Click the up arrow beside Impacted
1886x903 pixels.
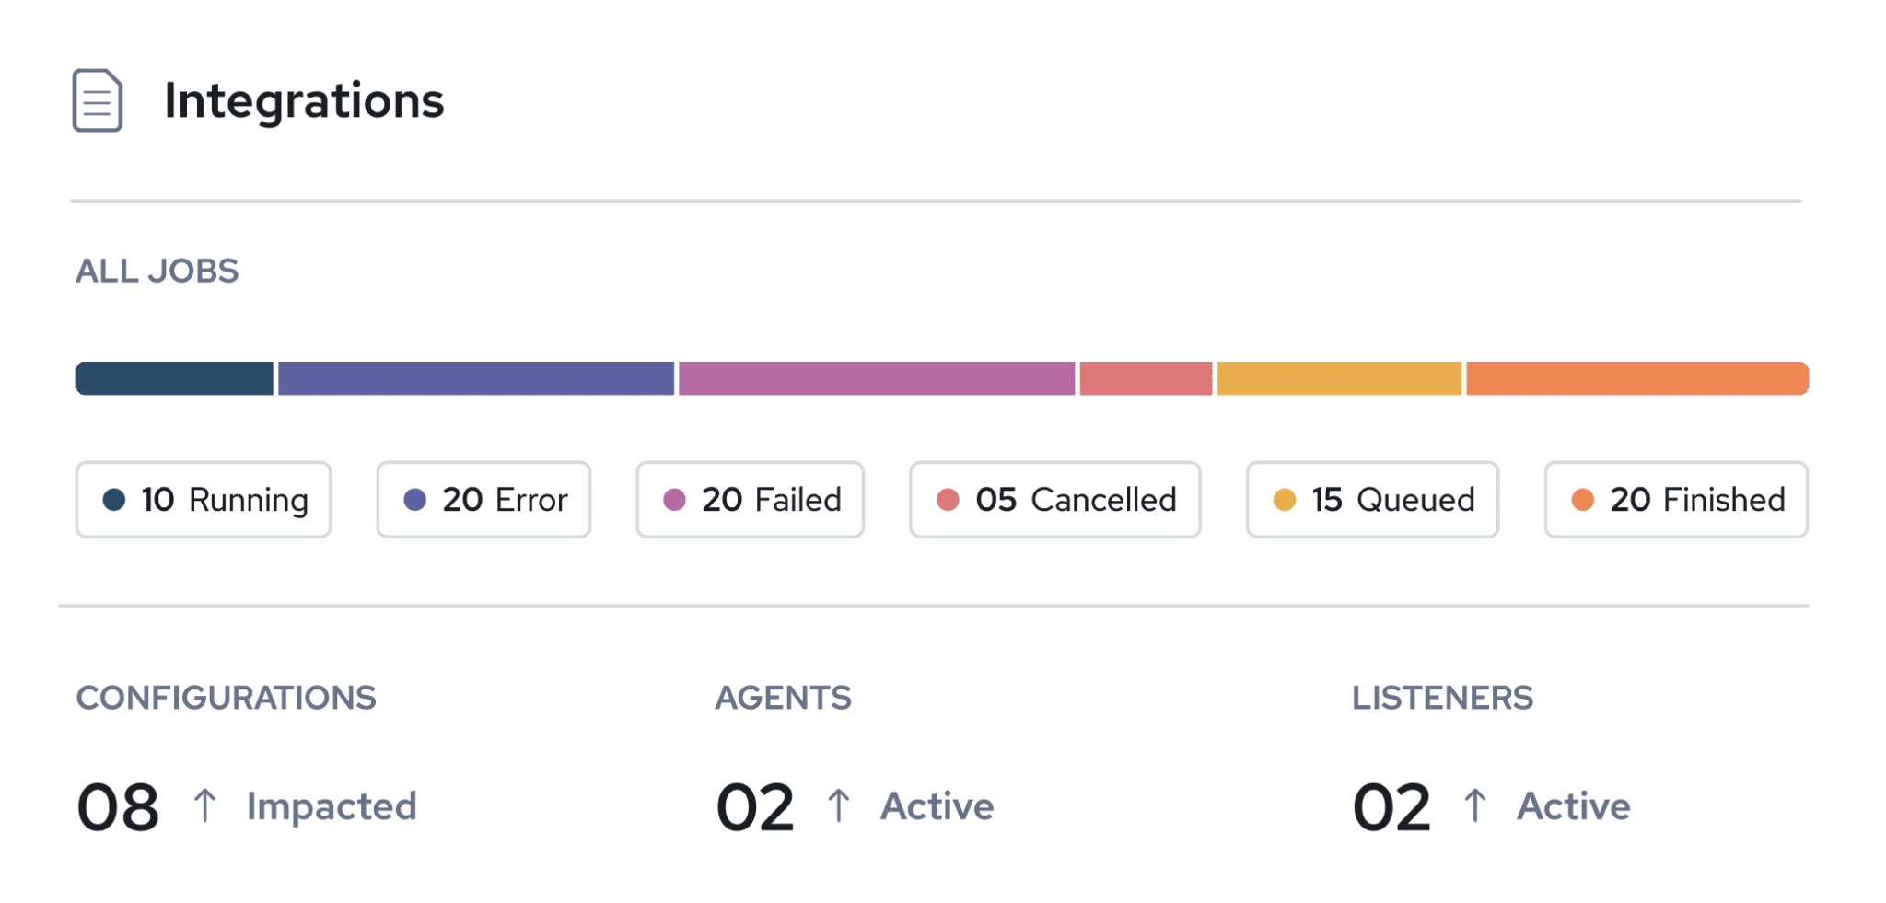[205, 805]
